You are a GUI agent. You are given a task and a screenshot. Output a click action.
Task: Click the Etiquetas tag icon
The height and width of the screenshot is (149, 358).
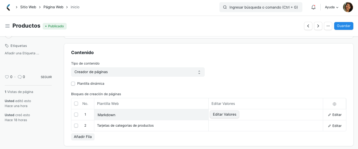[x=7, y=46]
